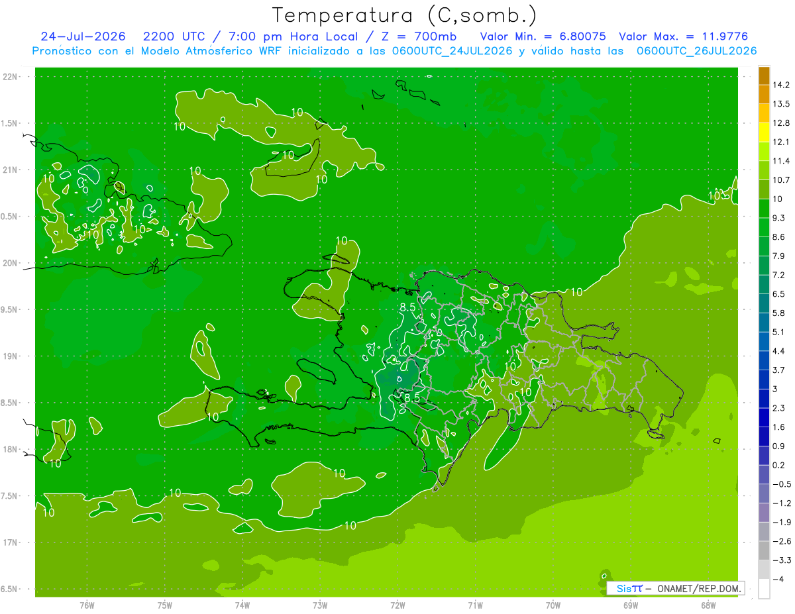
Task: Click the 12.8 value on the color scale
Action: click(x=782, y=123)
